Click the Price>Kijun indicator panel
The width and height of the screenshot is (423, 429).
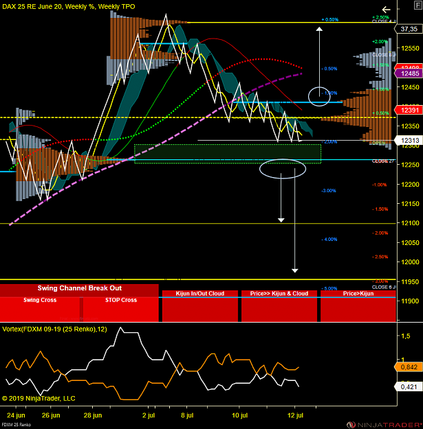pyautogui.click(x=358, y=306)
